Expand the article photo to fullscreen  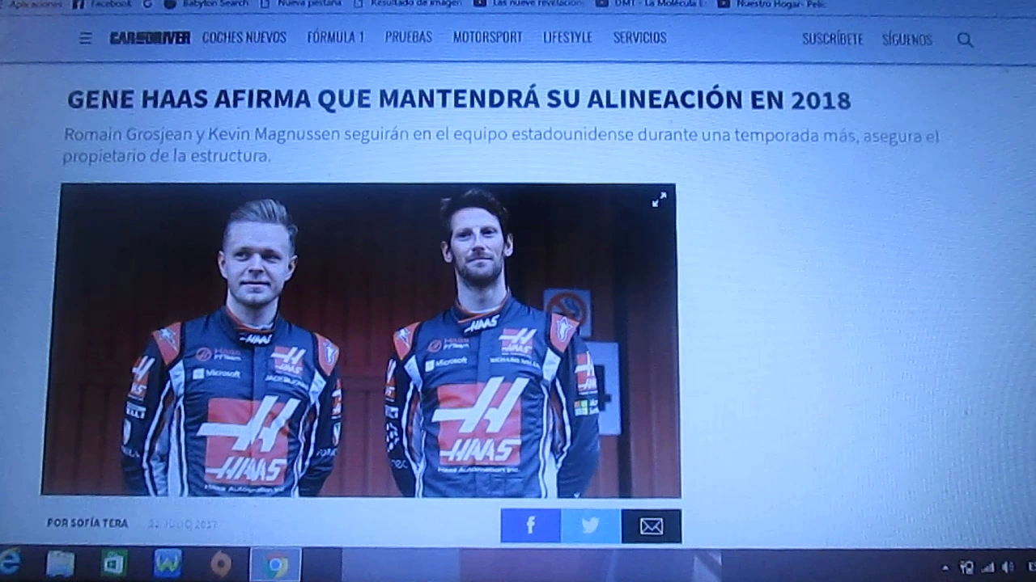[x=659, y=200]
